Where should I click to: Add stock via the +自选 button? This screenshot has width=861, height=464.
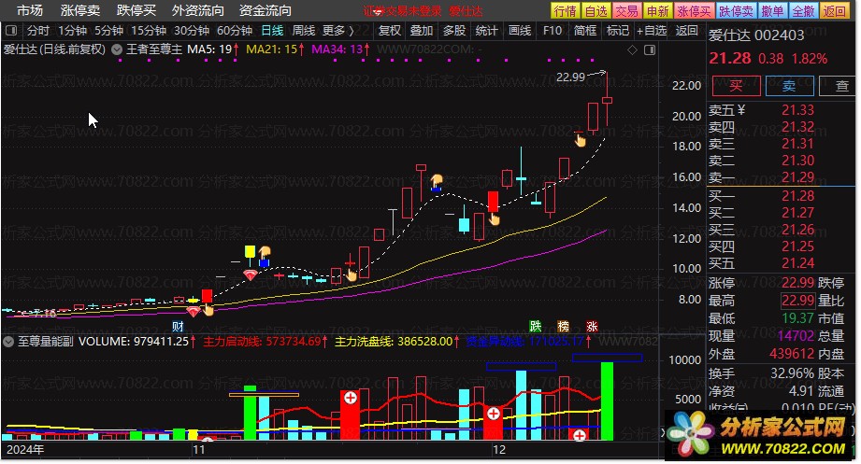coord(652,31)
